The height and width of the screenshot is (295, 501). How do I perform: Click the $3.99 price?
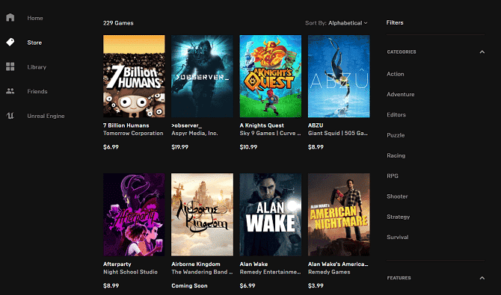(316, 286)
